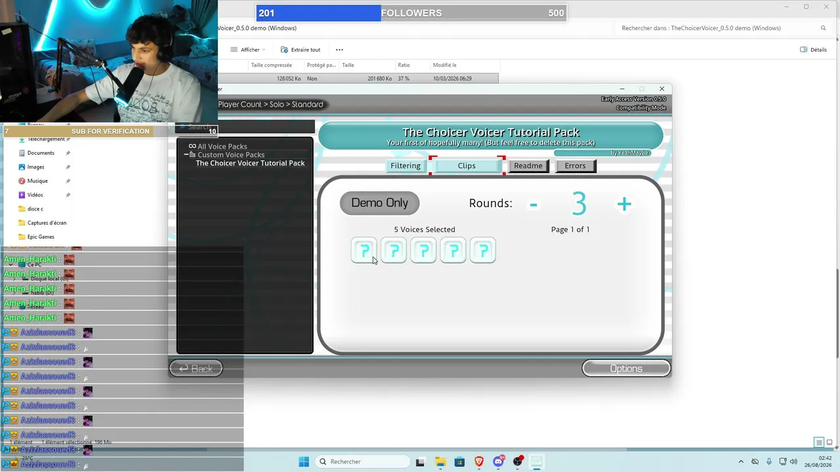
Task: Select the third question-mark voice slot
Action: click(423, 250)
